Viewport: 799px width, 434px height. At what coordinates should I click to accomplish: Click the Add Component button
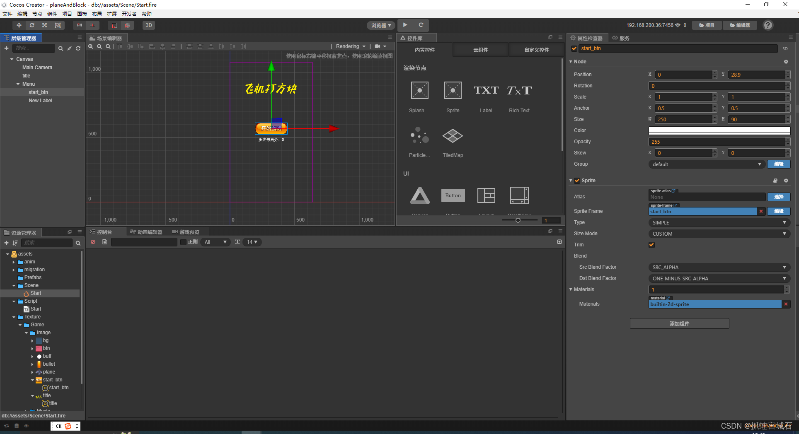point(679,323)
